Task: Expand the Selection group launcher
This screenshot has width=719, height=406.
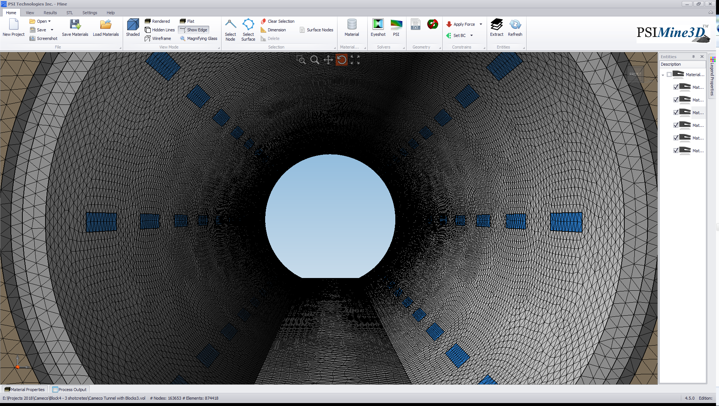Action: pos(335,48)
